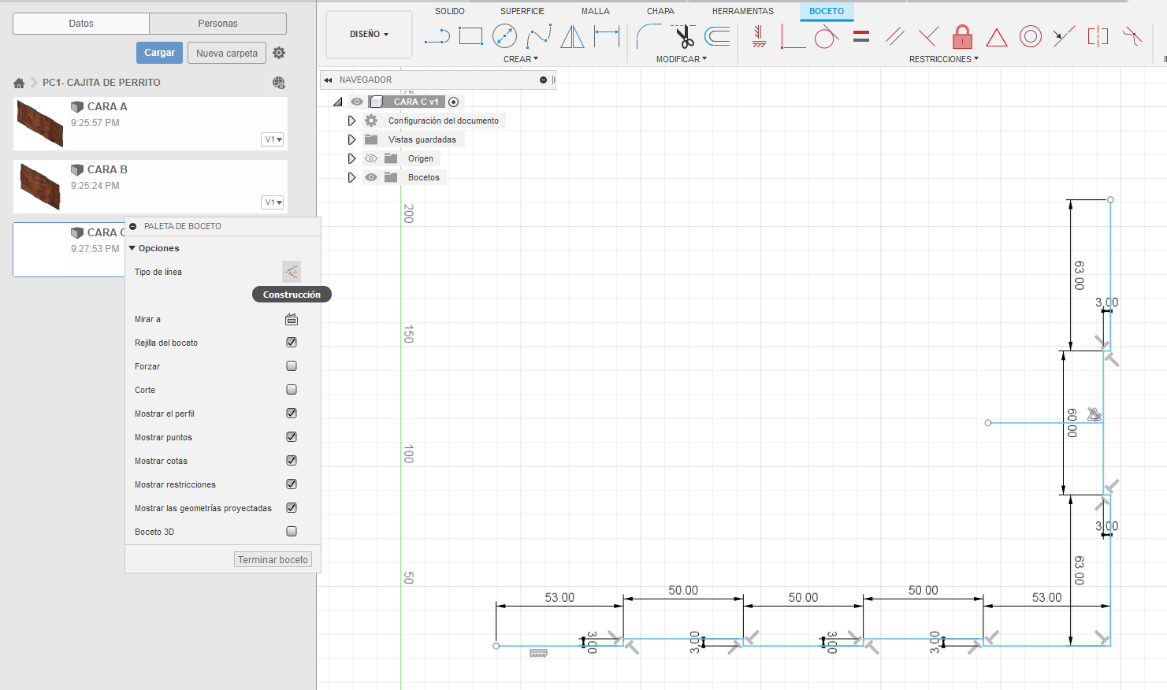Apply the Coincident constraint

[x=793, y=36]
